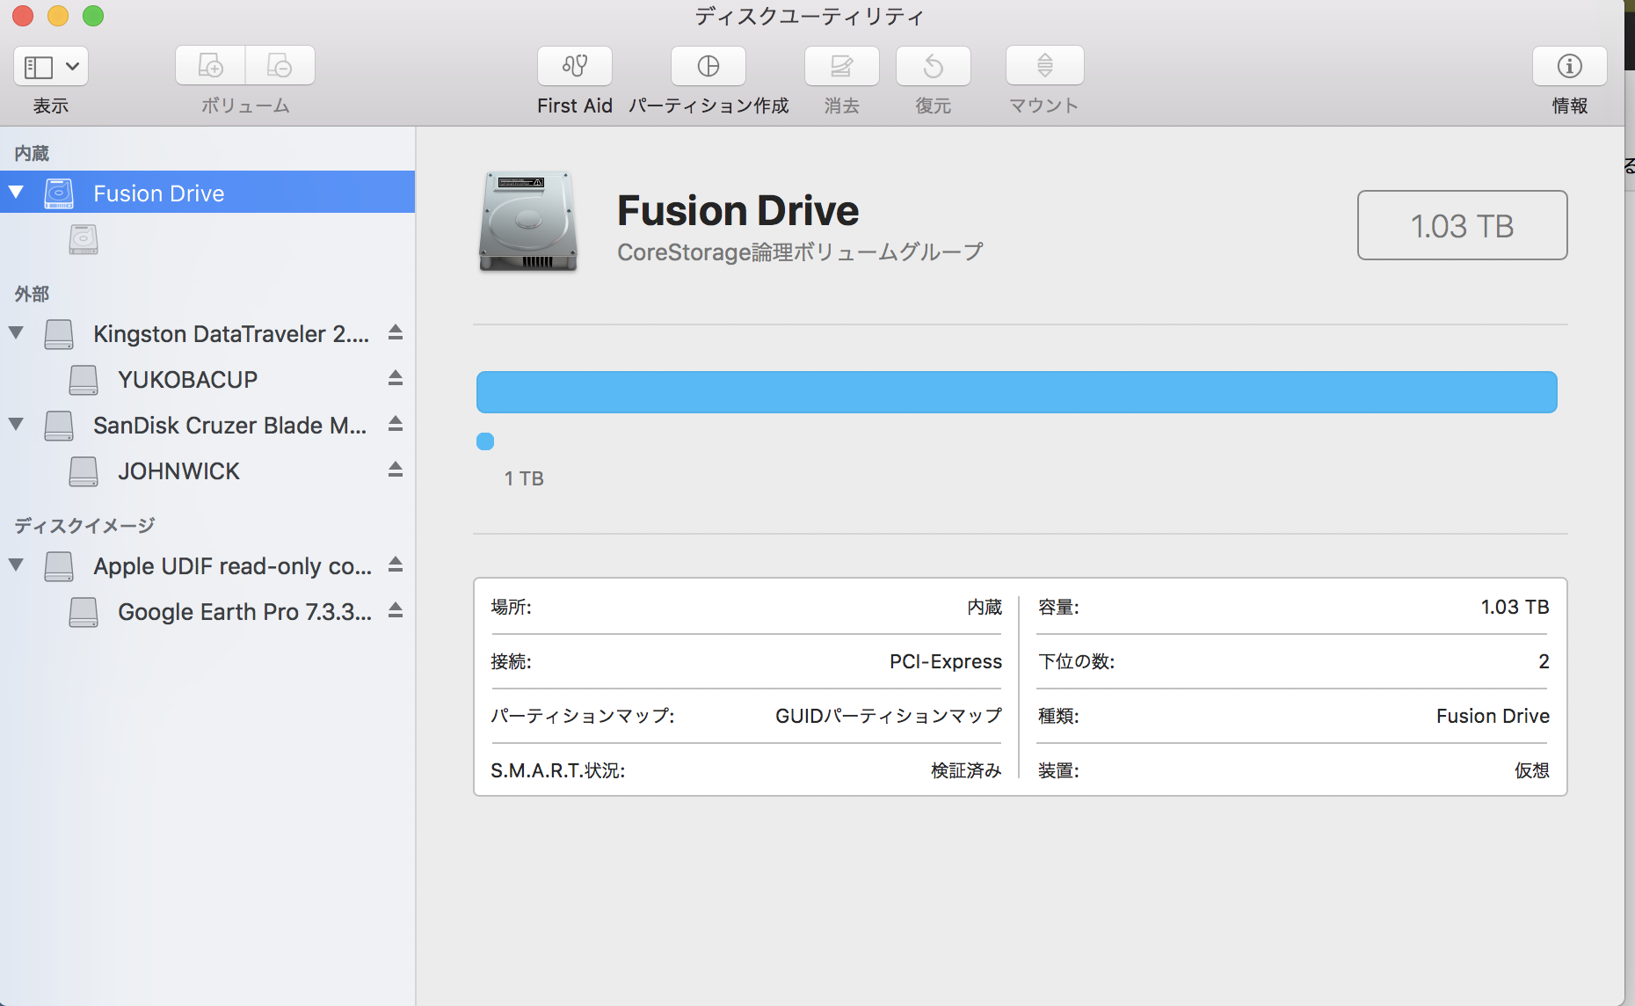Select the Kingston DataTraveler disk row
The height and width of the screenshot is (1006, 1635).
[230, 334]
